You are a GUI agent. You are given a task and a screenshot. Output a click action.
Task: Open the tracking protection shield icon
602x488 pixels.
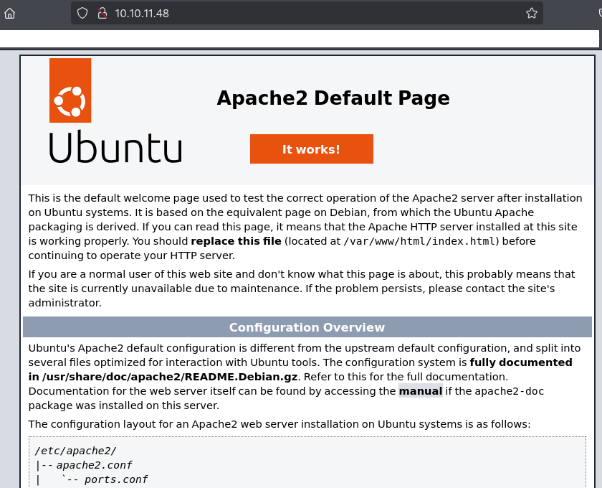[82, 13]
